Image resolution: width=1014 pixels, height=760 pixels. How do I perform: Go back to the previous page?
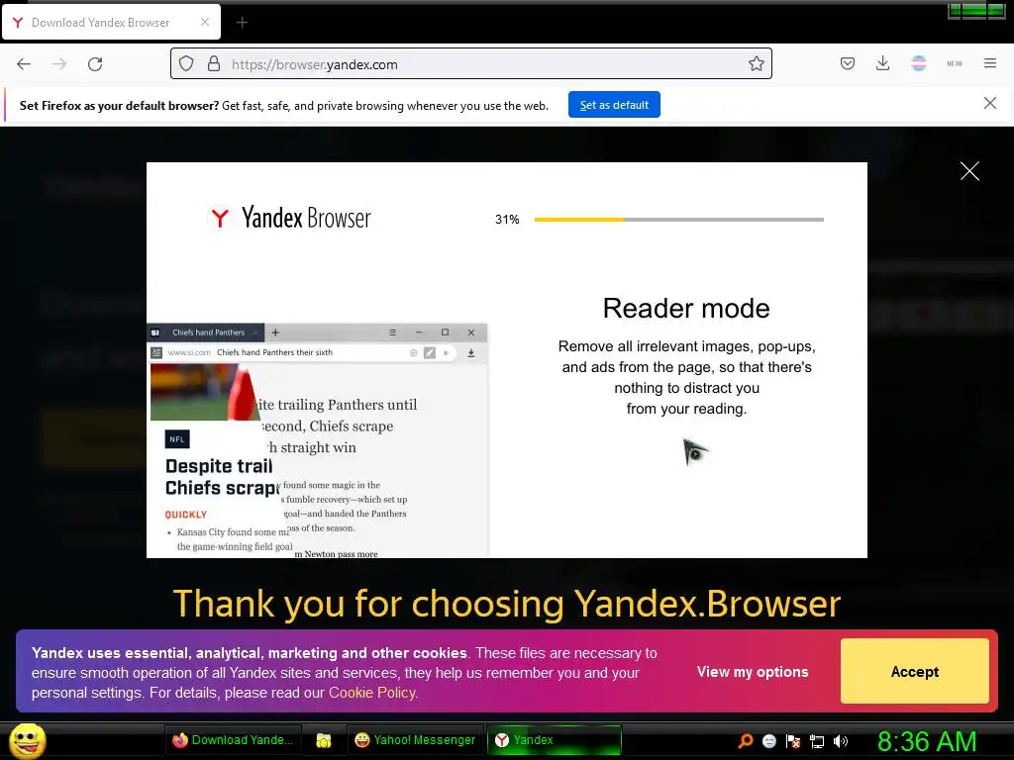[x=24, y=64]
